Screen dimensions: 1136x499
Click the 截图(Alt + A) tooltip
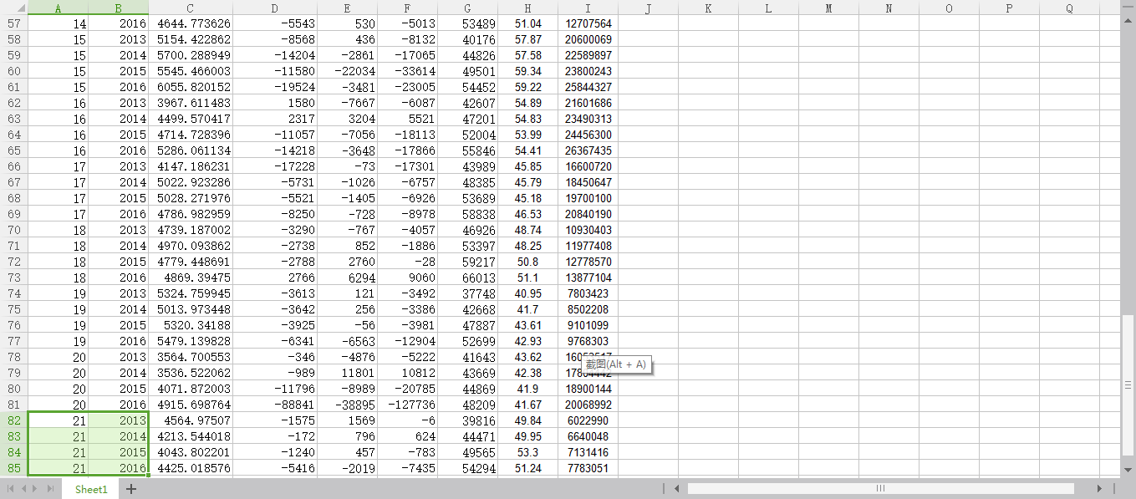point(616,364)
